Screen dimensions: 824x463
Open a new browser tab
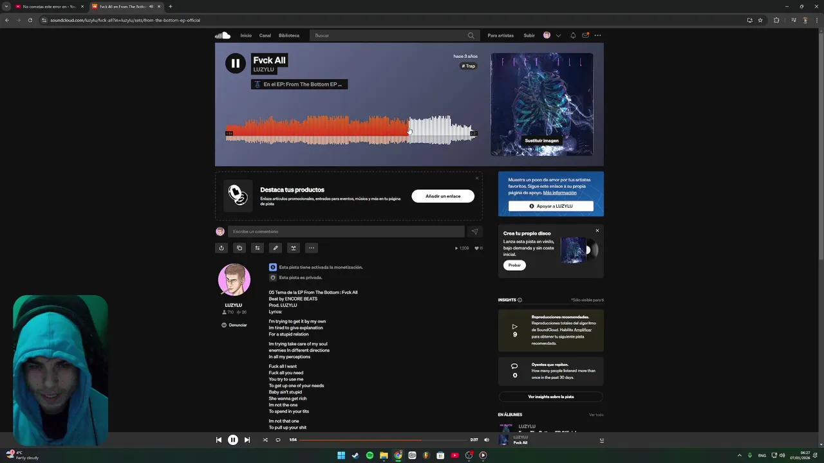[x=171, y=6]
